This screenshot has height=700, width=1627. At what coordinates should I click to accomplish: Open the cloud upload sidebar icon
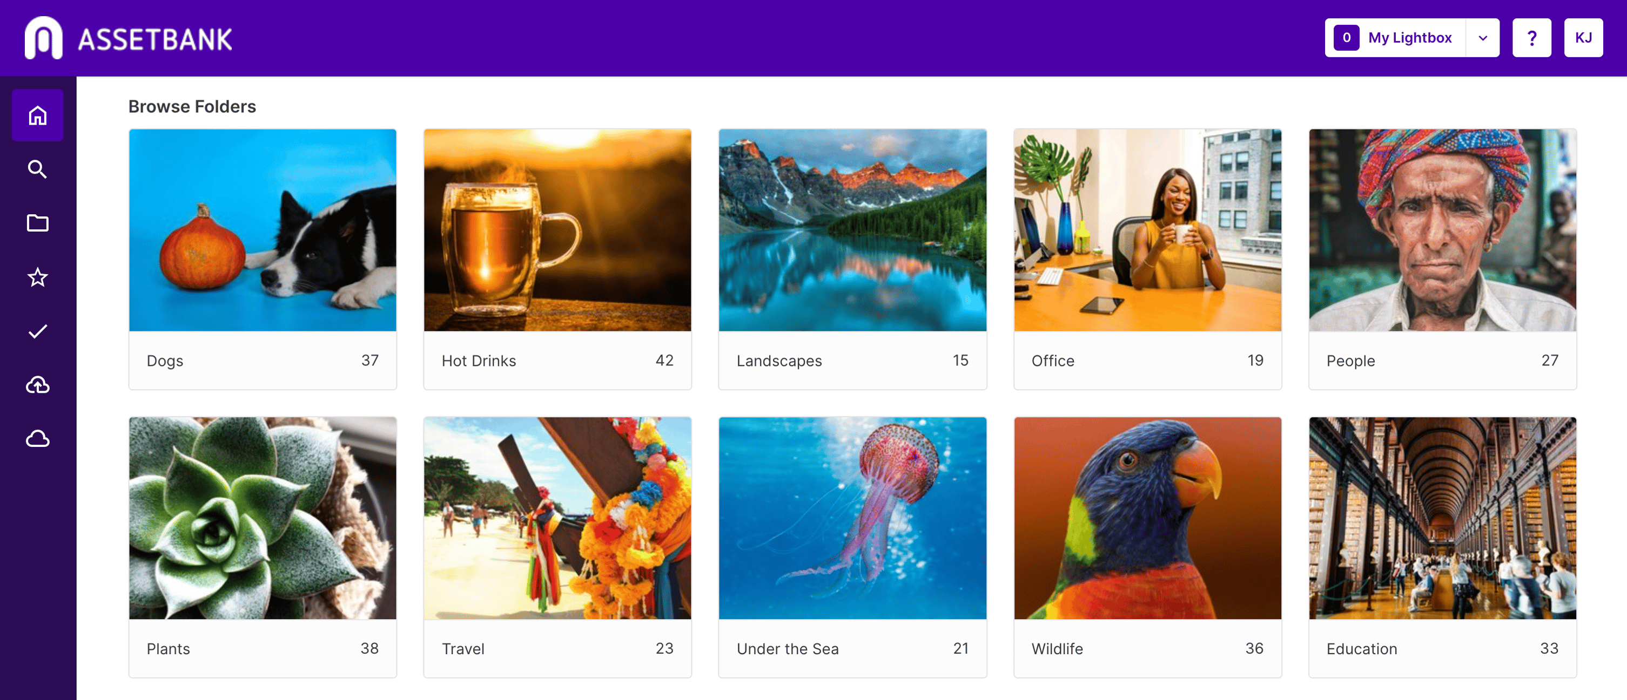click(38, 385)
